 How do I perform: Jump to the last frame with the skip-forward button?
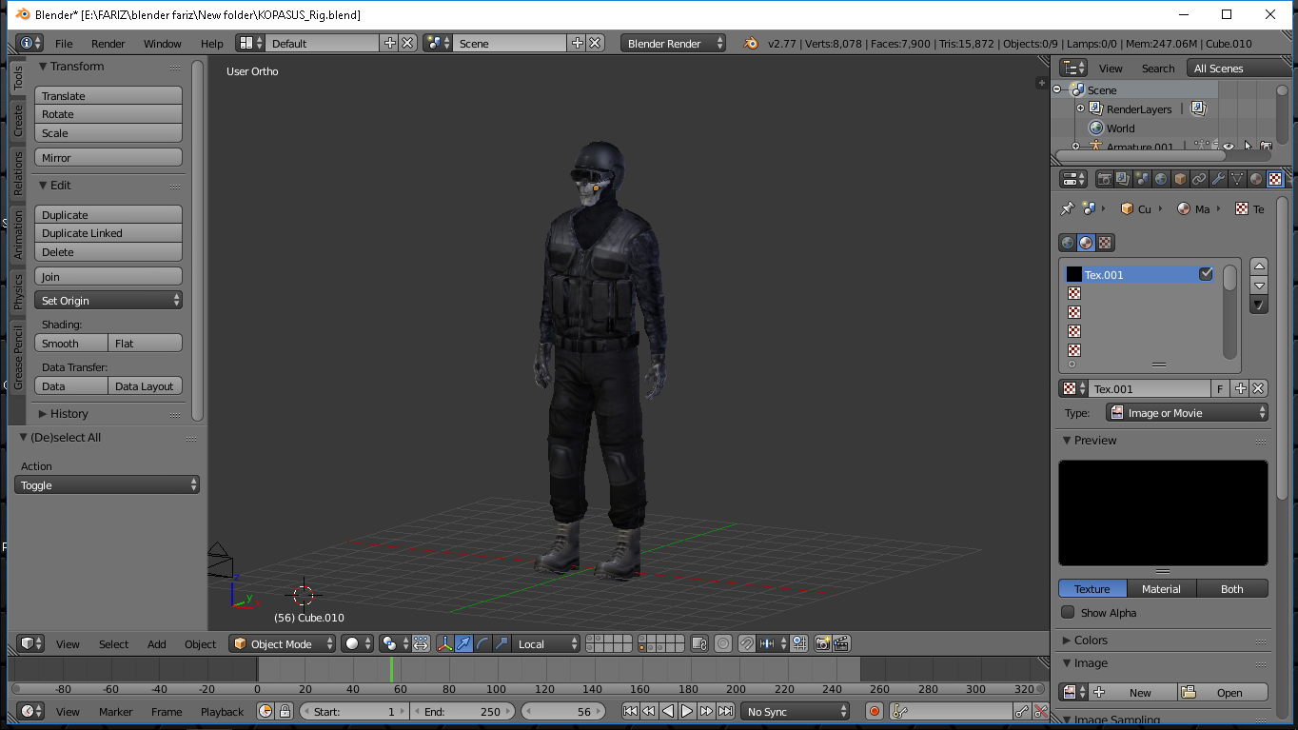click(726, 710)
